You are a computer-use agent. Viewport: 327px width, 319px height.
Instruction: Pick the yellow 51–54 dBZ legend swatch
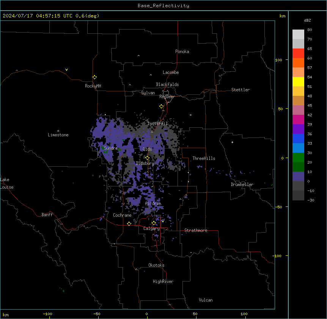tap(298, 81)
